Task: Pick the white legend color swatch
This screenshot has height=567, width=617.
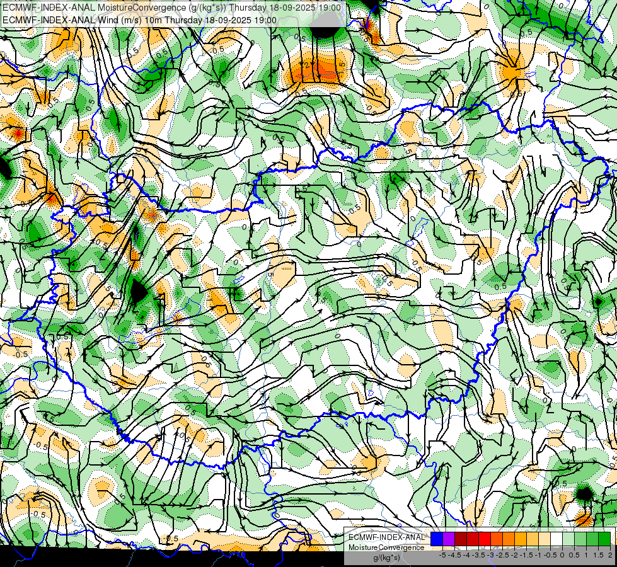Action: click(556, 539)
